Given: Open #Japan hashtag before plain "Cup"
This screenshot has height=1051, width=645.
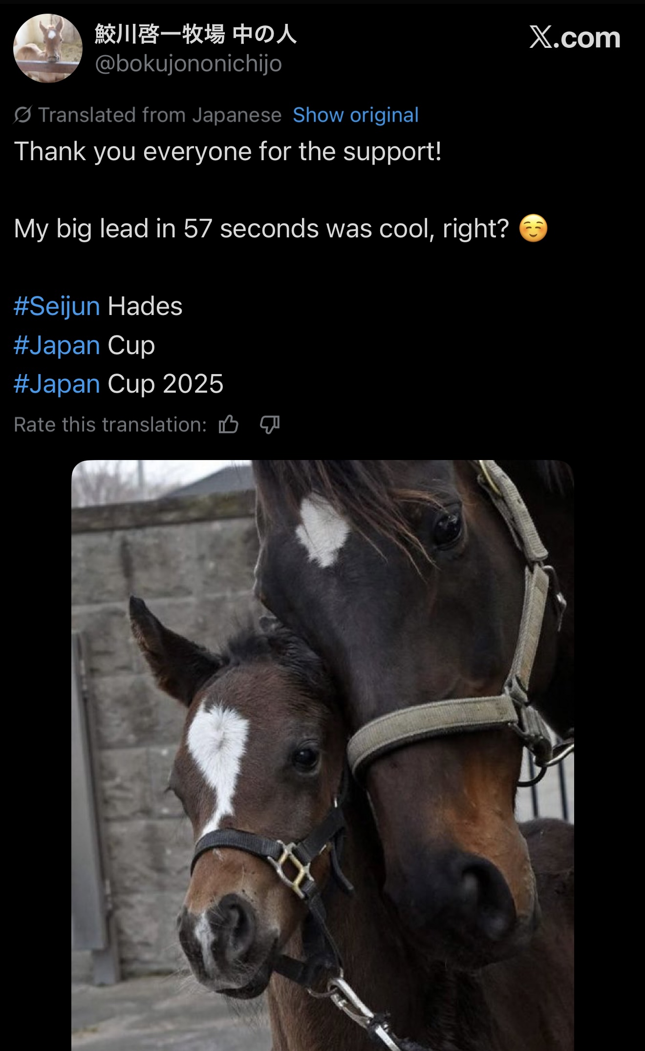Looking at the screenshot, I should (57, 345).
